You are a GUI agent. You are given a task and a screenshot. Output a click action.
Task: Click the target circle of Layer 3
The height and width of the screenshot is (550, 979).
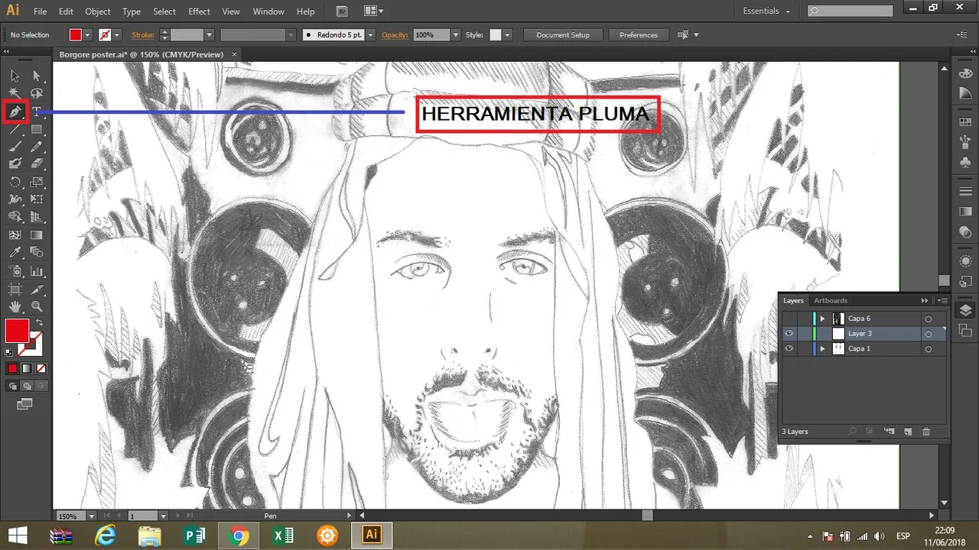(x=928, y=334)
